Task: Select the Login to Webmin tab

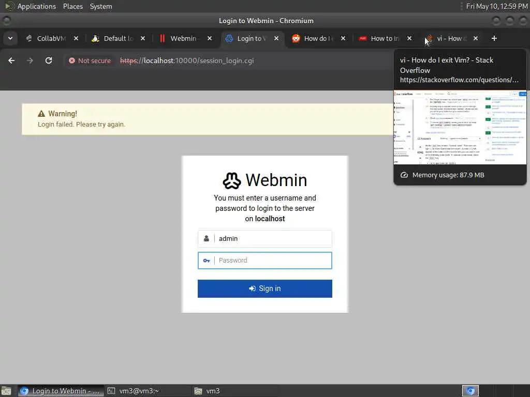Action: [252, 38]
